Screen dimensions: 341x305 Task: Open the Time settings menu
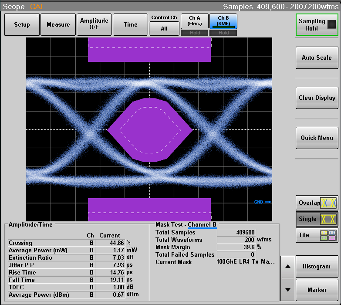tap(130, 24)
